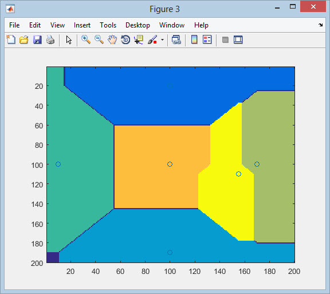Viewport: 330px width, 294px height.
Task: Open the Tools menu
Action: pos(108,25)
